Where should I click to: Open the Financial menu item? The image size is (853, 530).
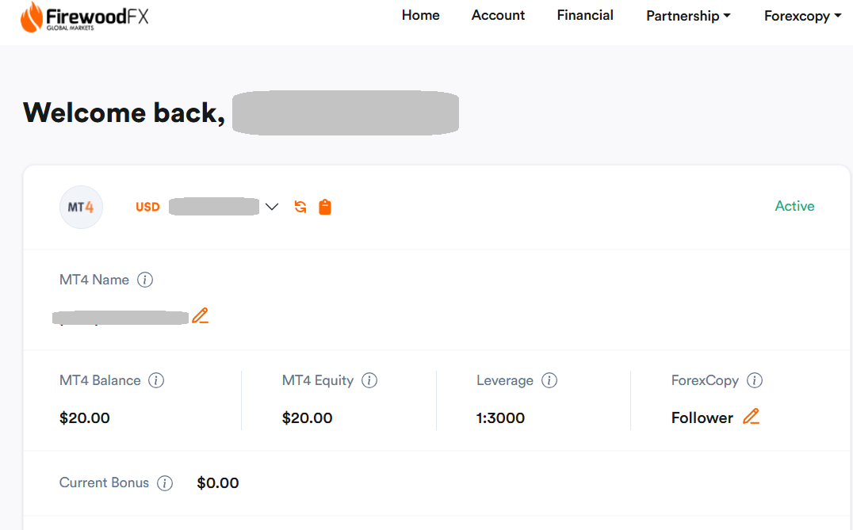pos(585,15)
